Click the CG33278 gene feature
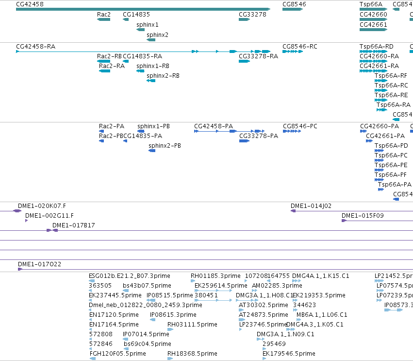The image size is (413, 361). pos(244,19)
